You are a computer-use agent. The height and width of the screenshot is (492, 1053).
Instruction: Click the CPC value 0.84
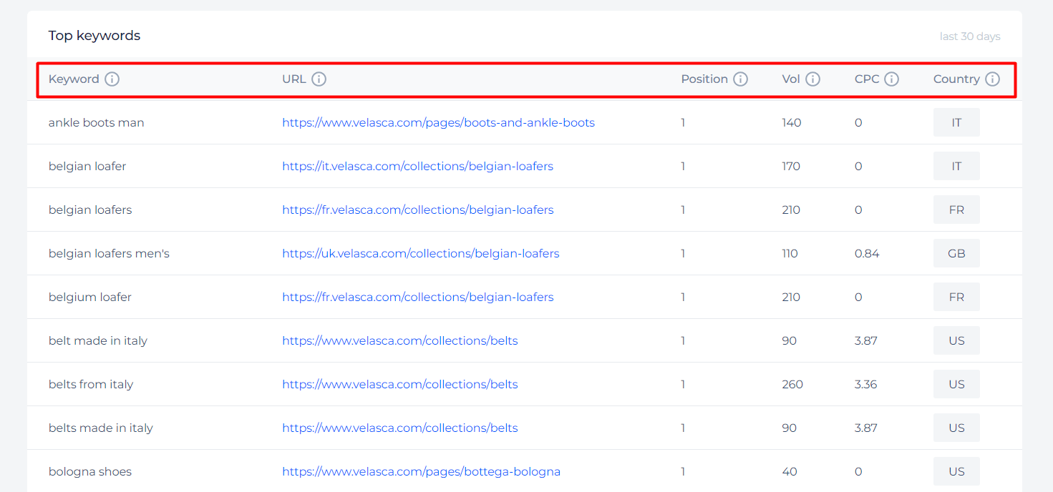(867, 253)
